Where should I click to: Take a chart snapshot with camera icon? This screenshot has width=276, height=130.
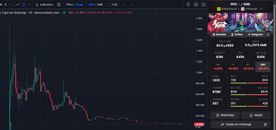(204, 5)
